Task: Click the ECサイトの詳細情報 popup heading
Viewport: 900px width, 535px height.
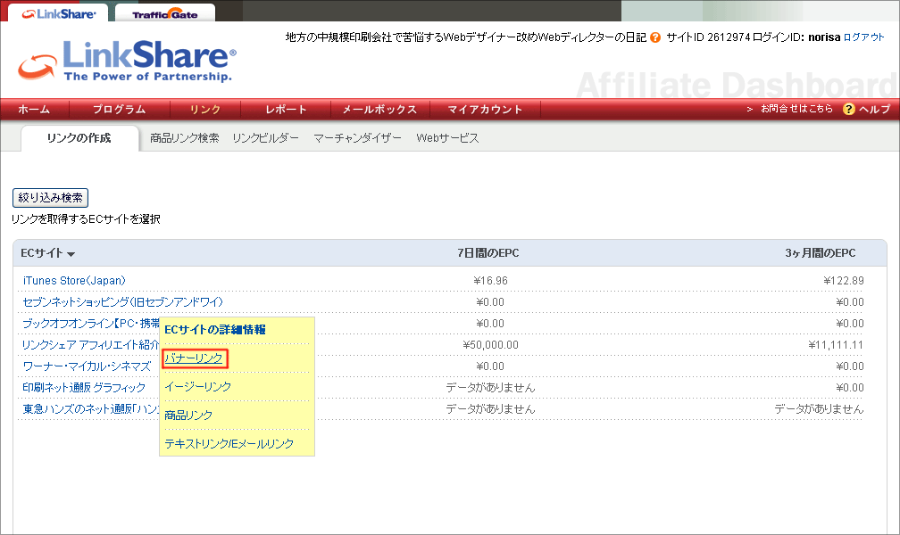Action: [x=214, y=330]
